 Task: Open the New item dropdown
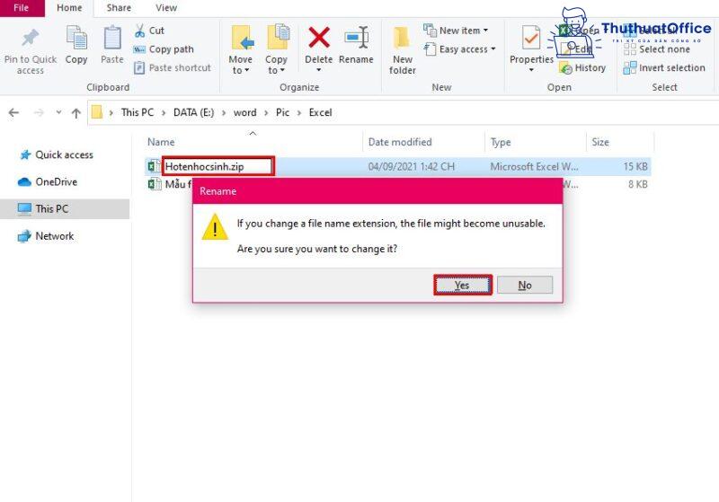point(456,31)
